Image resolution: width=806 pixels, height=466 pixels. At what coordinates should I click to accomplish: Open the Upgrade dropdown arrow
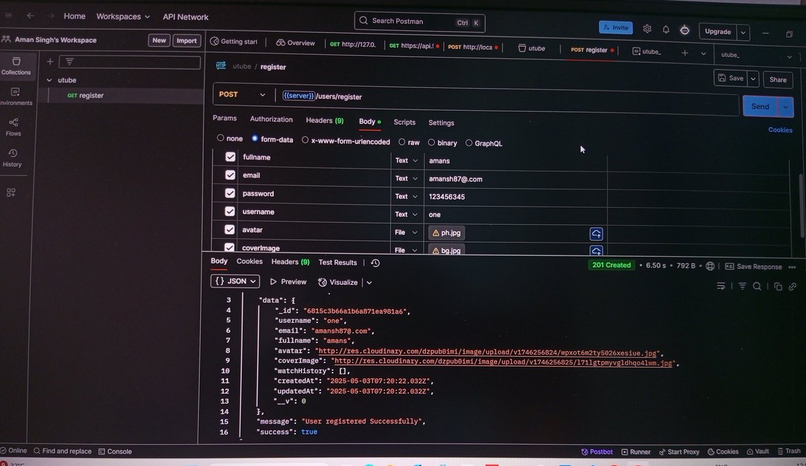(743, 32)
